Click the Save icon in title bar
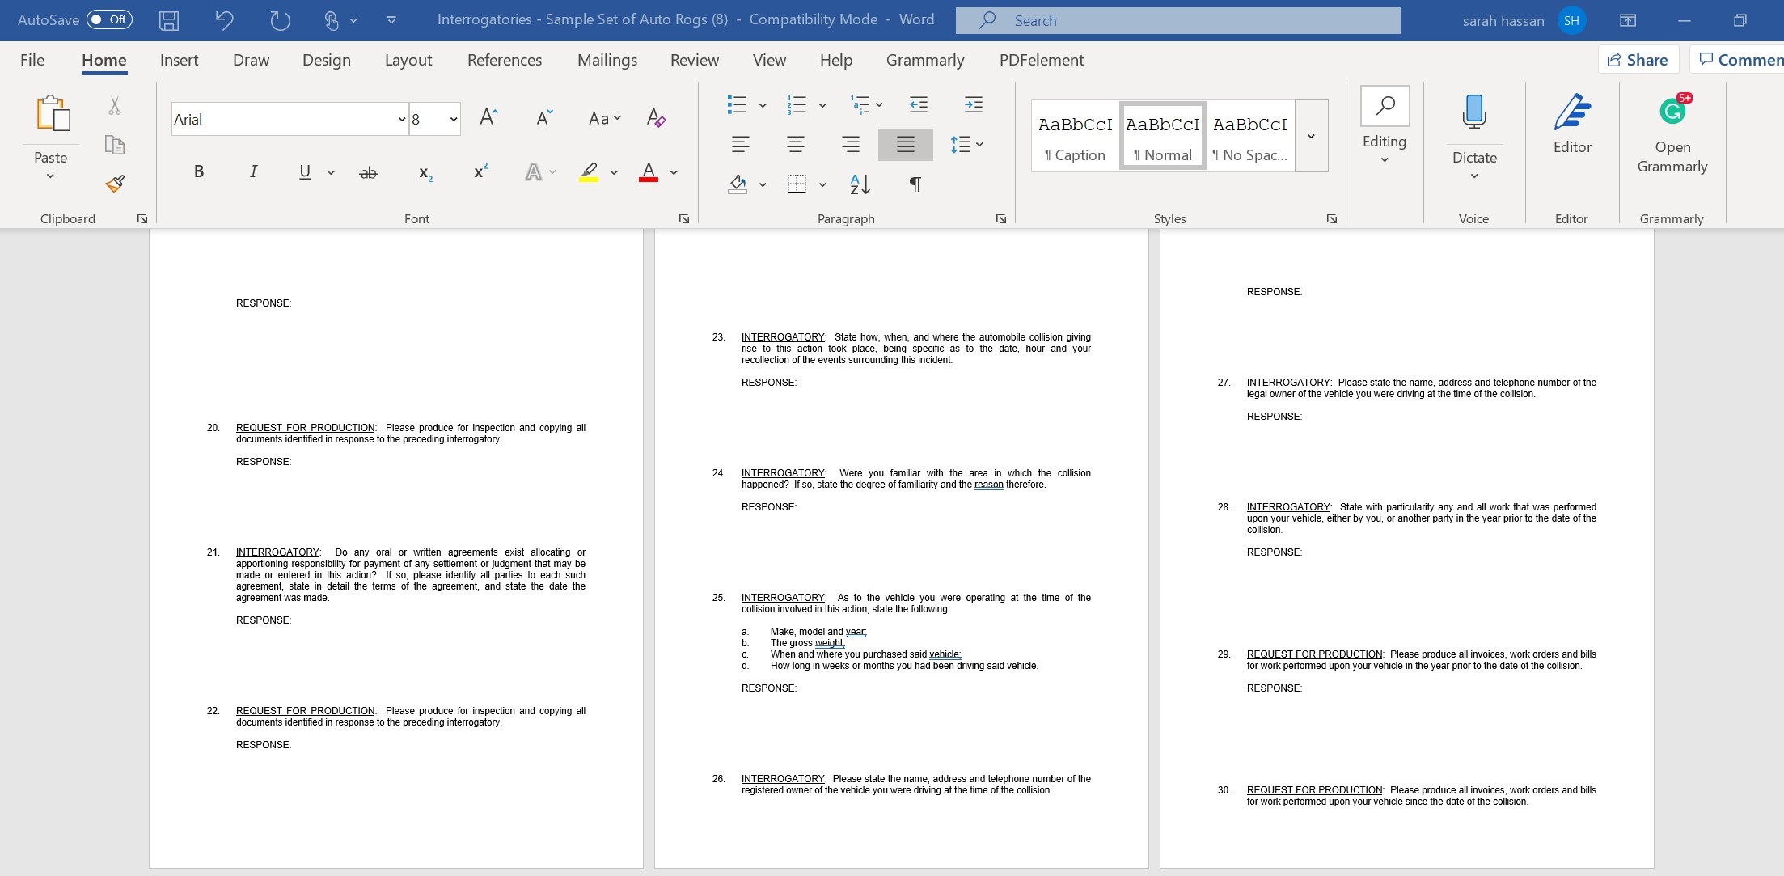 (x=169, y=20)
